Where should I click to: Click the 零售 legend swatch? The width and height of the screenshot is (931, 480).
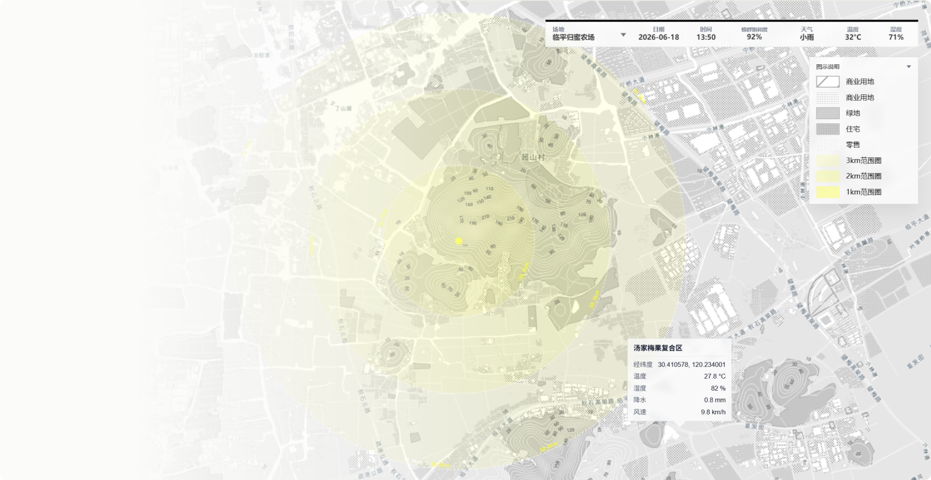click(828, 145)
